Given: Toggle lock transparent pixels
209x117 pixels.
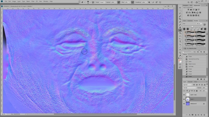Looking at the screenshot, I should pos(187,91).
